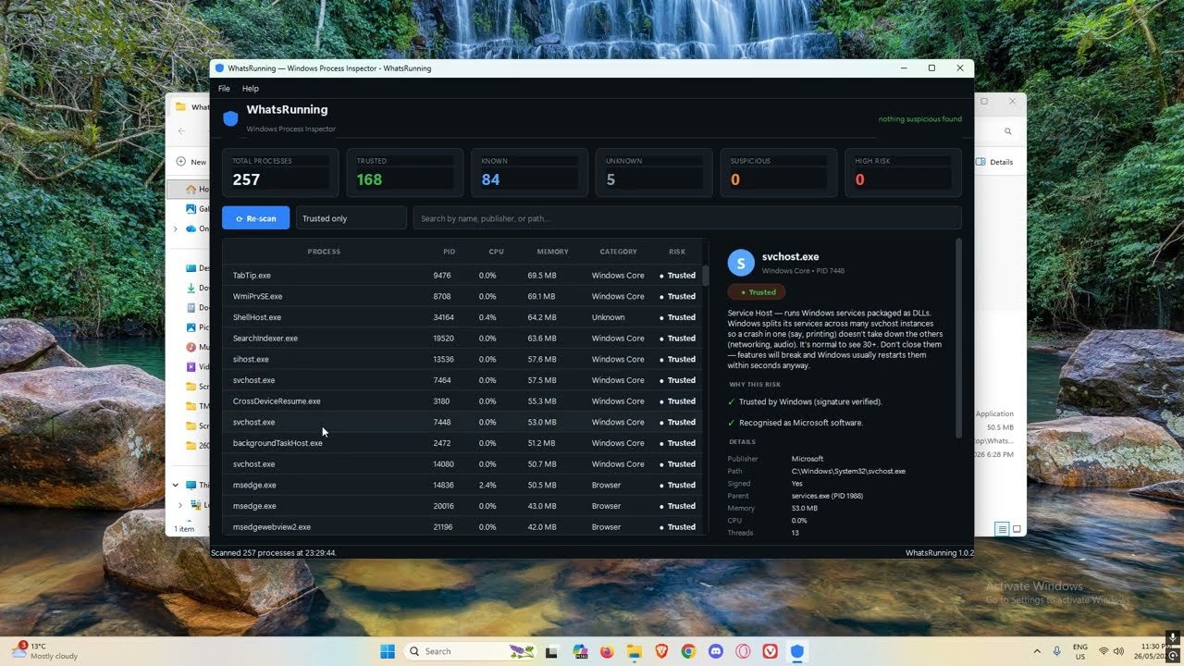Expand OneDrive node in File Explorer tree

(176, 228)
